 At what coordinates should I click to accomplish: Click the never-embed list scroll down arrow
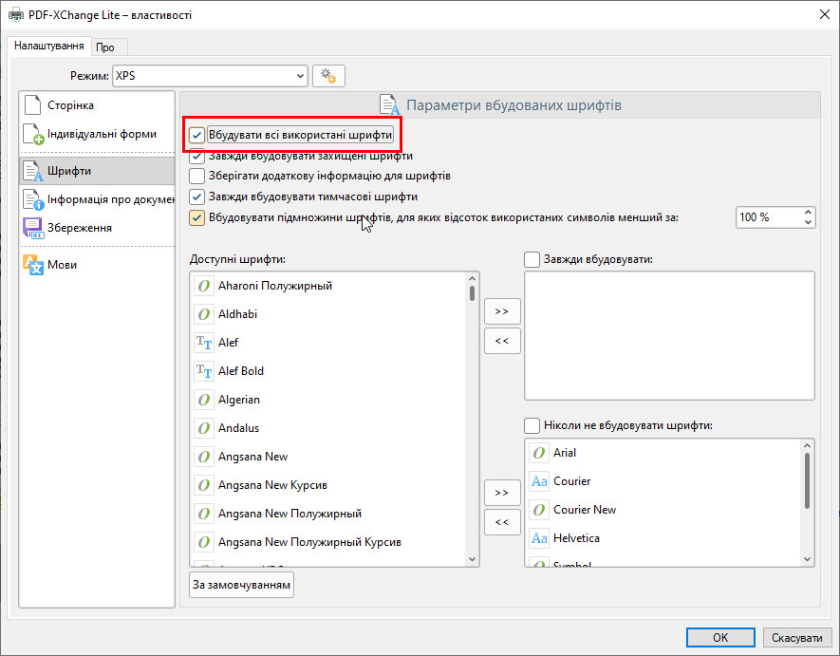[x=808, y=559]
